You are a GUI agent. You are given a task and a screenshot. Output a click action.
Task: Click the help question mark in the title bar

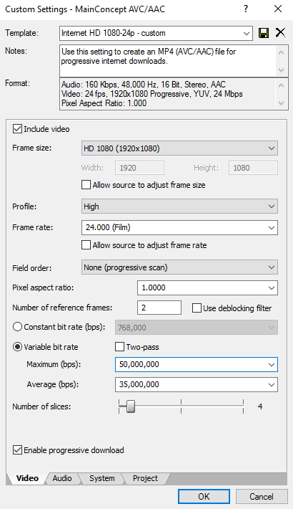tap(246, 9)
